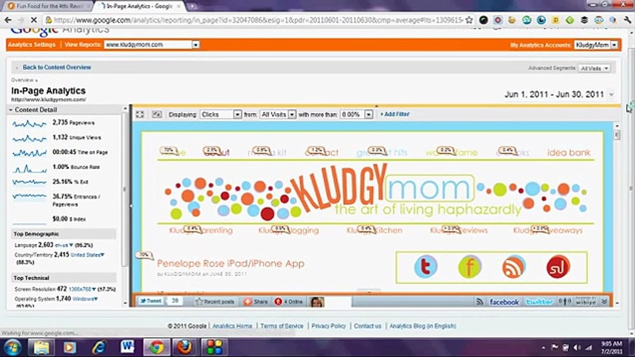Open the Kludgy Blogging category link
This screenshot has height=357, width=635.
(x=289, y=231)
